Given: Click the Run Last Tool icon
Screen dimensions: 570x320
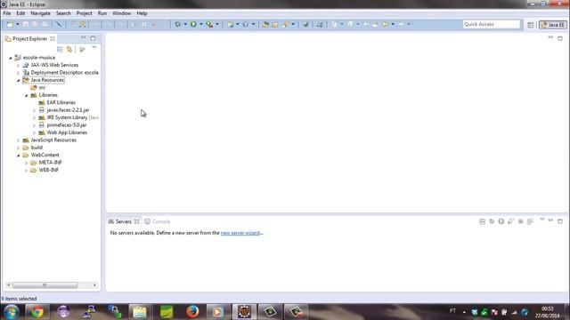Looking at the screenshot, I should (x=209, y=24).
